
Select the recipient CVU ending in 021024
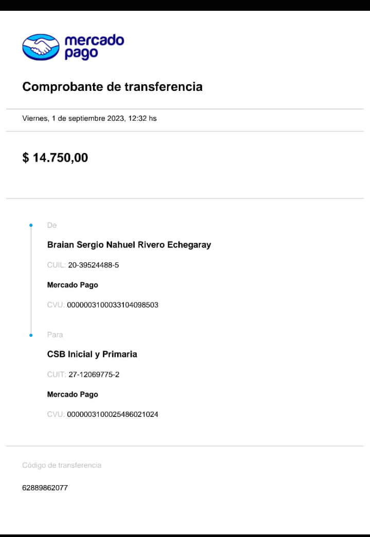[113, 414]
